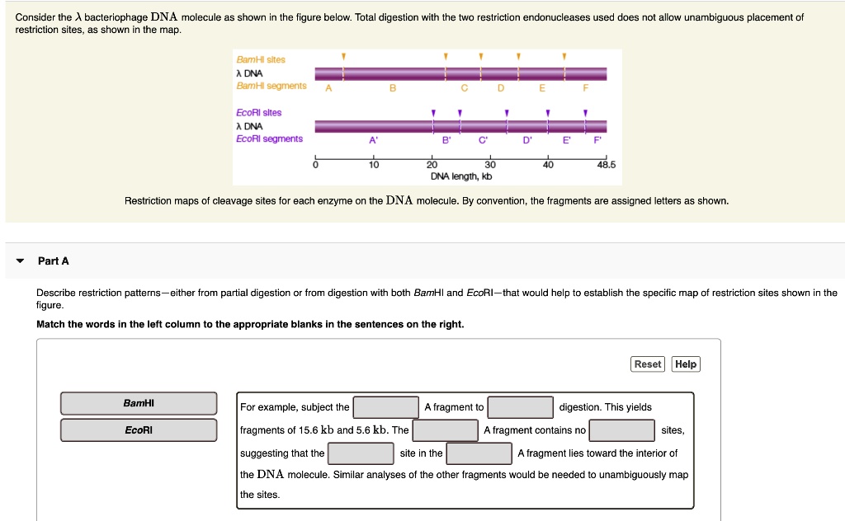This screenshot has width=845, height=521.
Task: Select the EcoRI word tile
Action: point(138,429)
